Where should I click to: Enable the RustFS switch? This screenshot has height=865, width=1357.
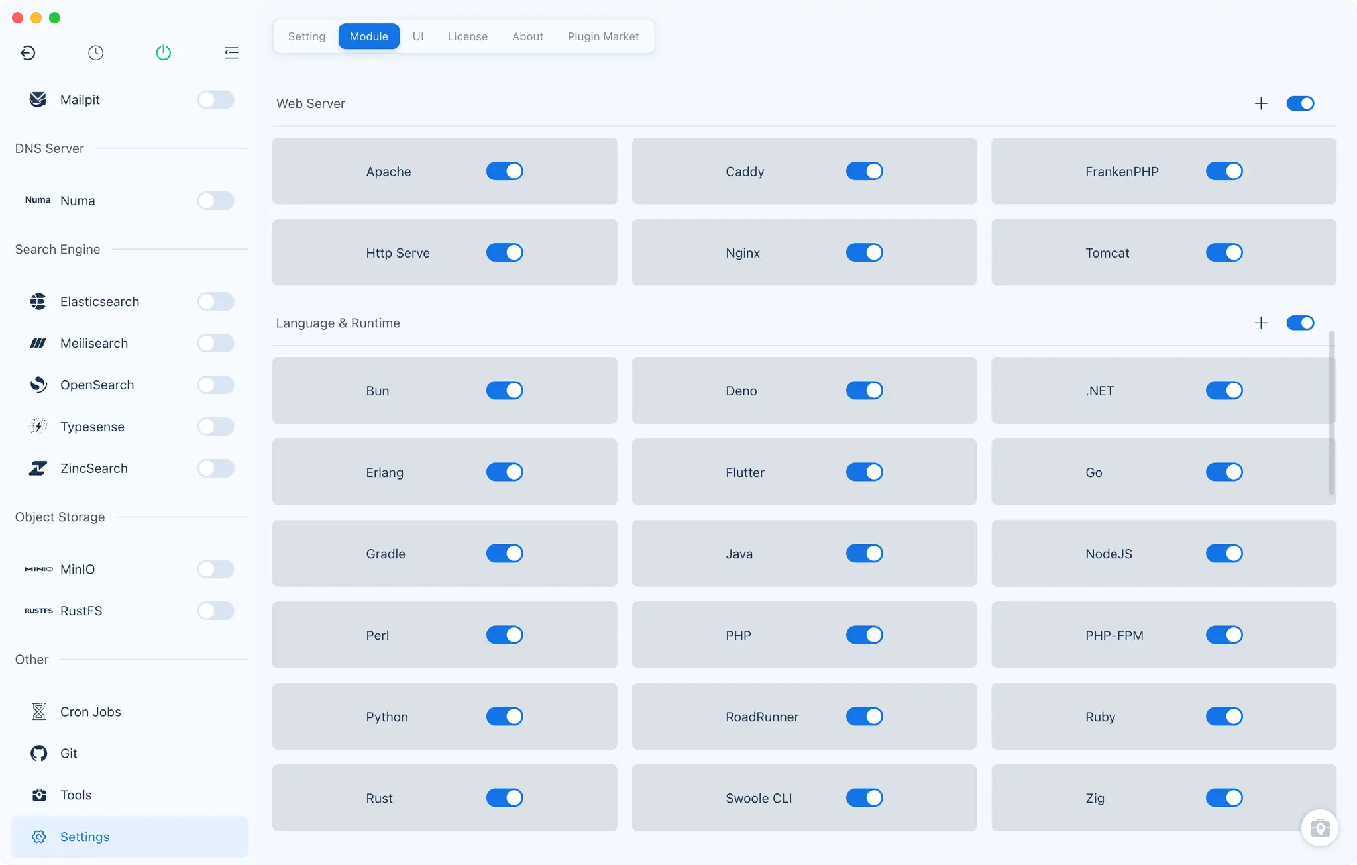tap(215, 611)
